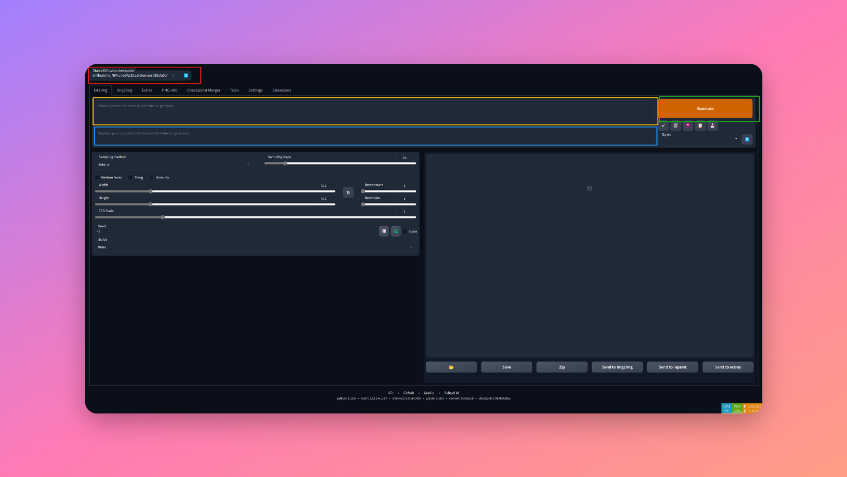Click the Width slider handle

point(150,191)
